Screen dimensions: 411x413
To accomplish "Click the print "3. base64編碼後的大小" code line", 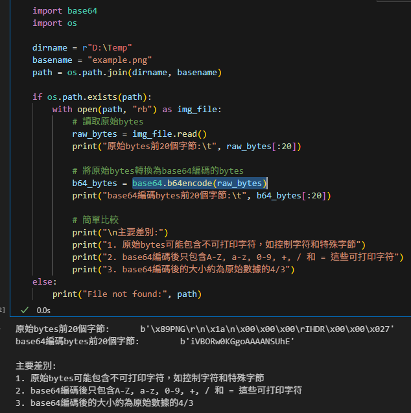I will [183, 269].
